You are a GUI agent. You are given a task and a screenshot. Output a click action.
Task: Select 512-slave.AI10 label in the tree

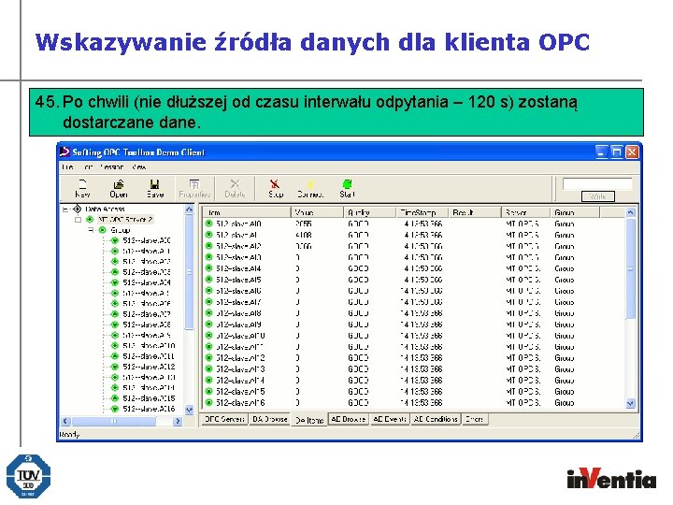point(149,346)
